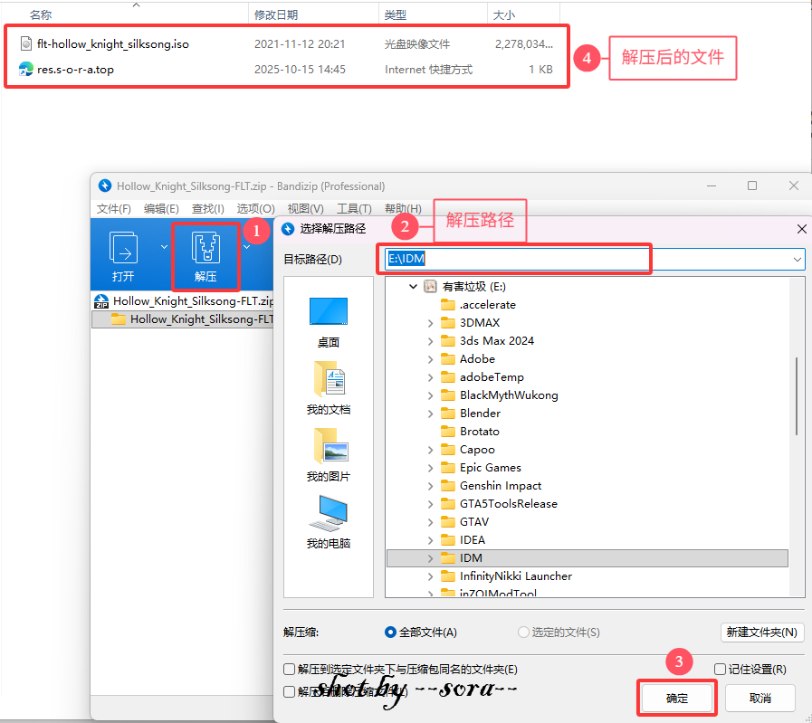Click the 打开 (Open) toolbar icon
Viewport: 812px width, 723px height.
pyautogui.click(x=123, y=256)
